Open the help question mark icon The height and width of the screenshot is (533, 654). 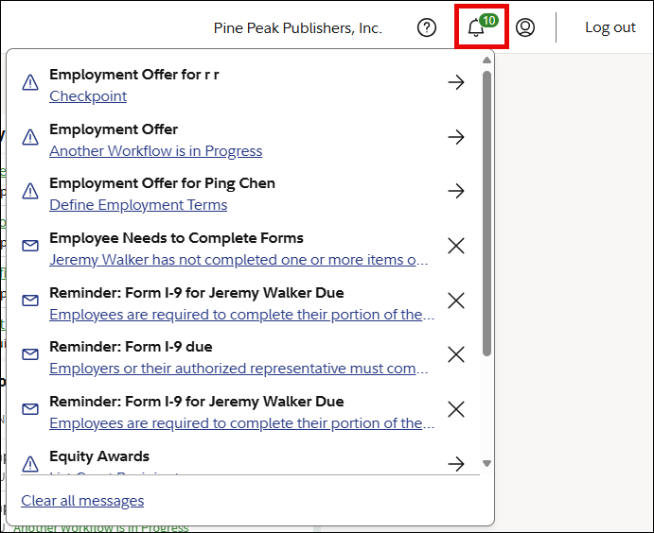pos(427,27)
